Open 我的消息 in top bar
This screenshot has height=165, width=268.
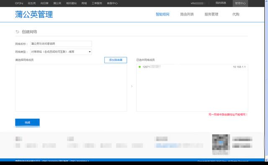coord(221,3)
